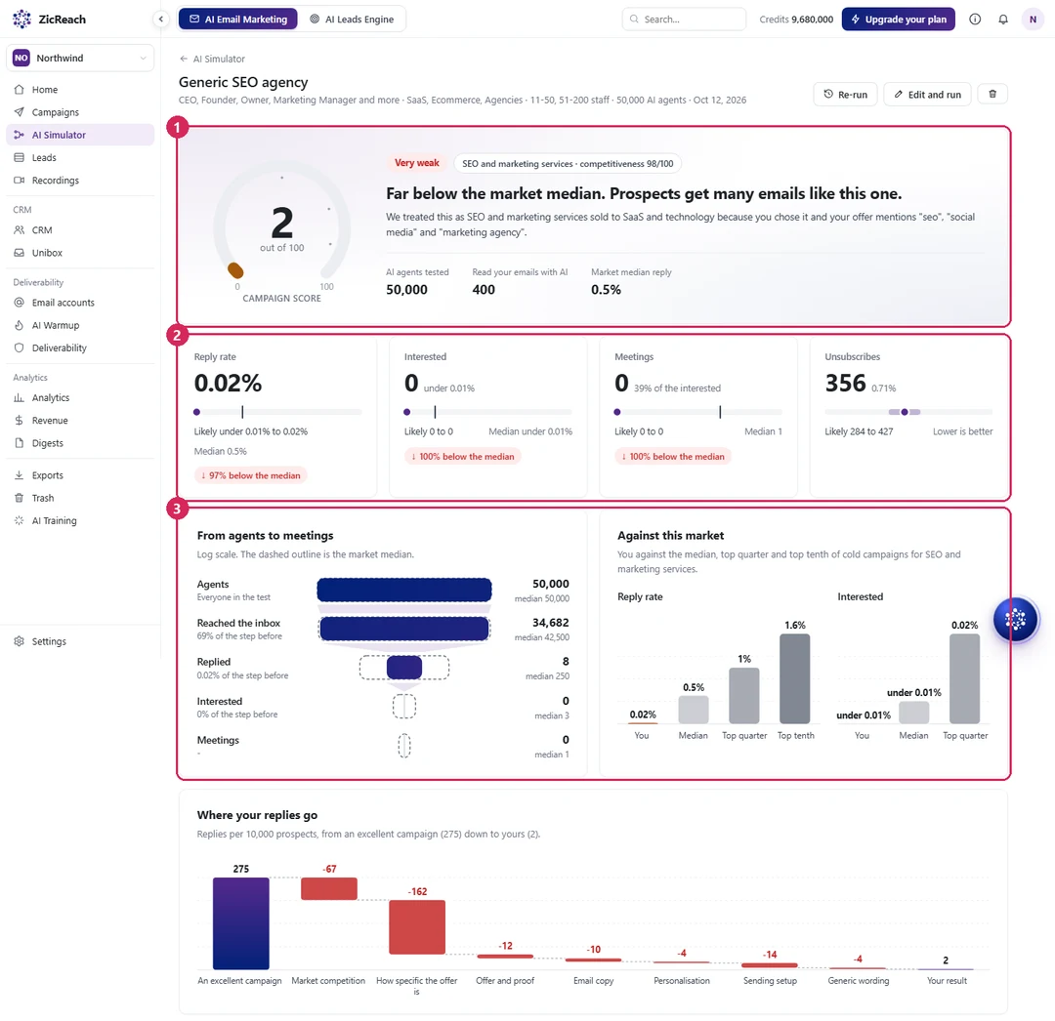The image size is (1055, 1021).
Task: Click the Deliverability shield icon
Action: [19, 347]
